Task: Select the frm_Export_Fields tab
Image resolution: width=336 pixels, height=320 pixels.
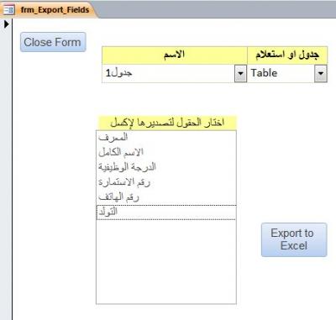Action: pos(49,10)
